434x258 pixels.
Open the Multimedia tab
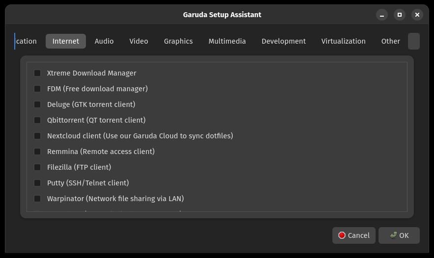tap(227, 41)
